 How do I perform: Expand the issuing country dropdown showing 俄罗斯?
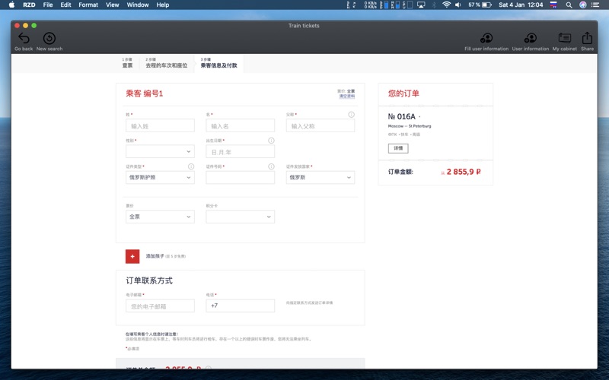coord(320,178)
